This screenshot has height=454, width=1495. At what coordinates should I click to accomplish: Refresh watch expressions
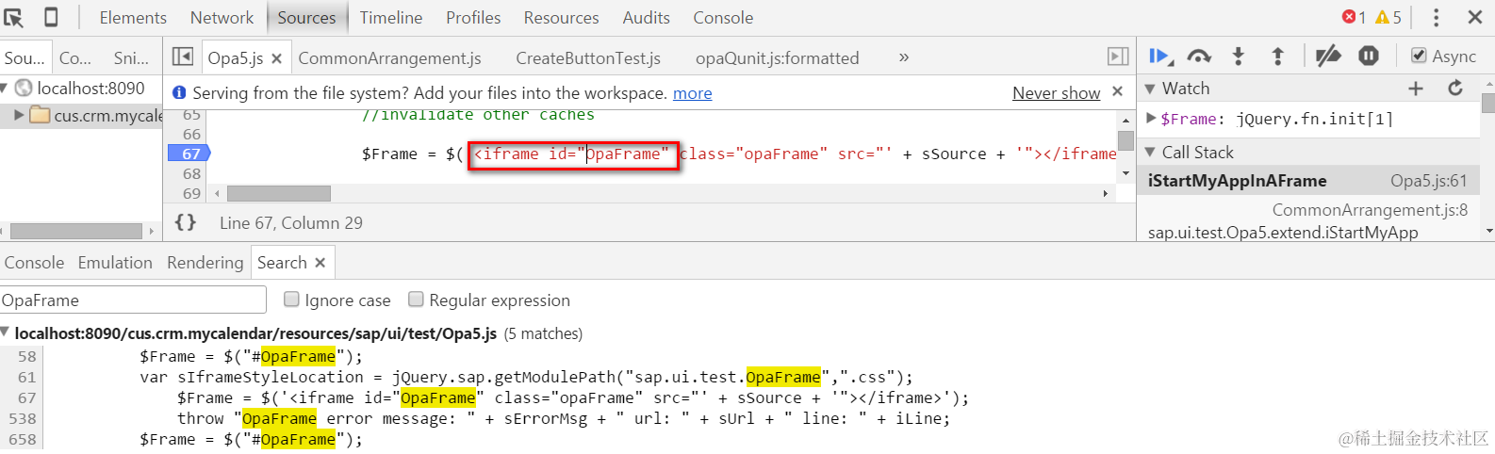click(x=1455, y=88)
